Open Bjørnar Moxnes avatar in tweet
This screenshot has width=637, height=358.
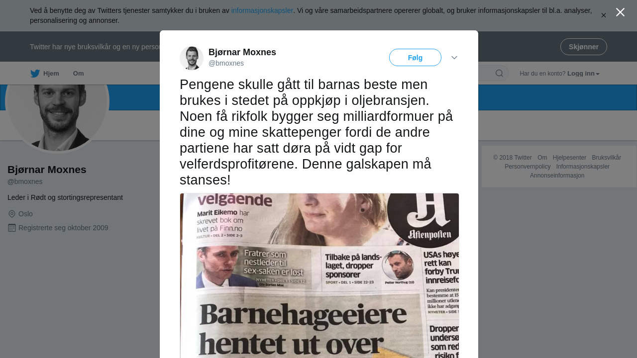tap(192, 58)
